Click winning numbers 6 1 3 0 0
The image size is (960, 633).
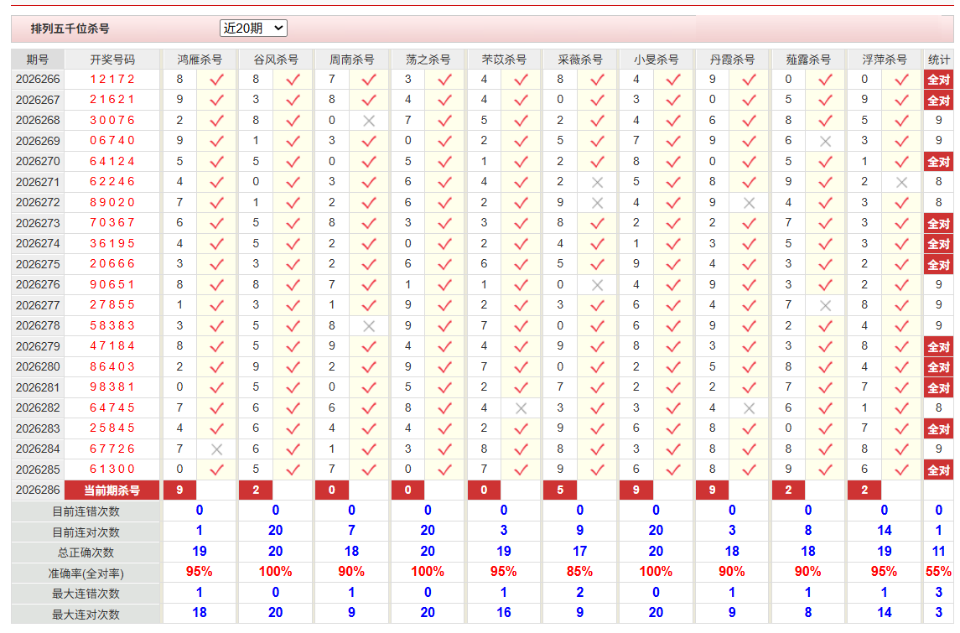tap(112, 470)
